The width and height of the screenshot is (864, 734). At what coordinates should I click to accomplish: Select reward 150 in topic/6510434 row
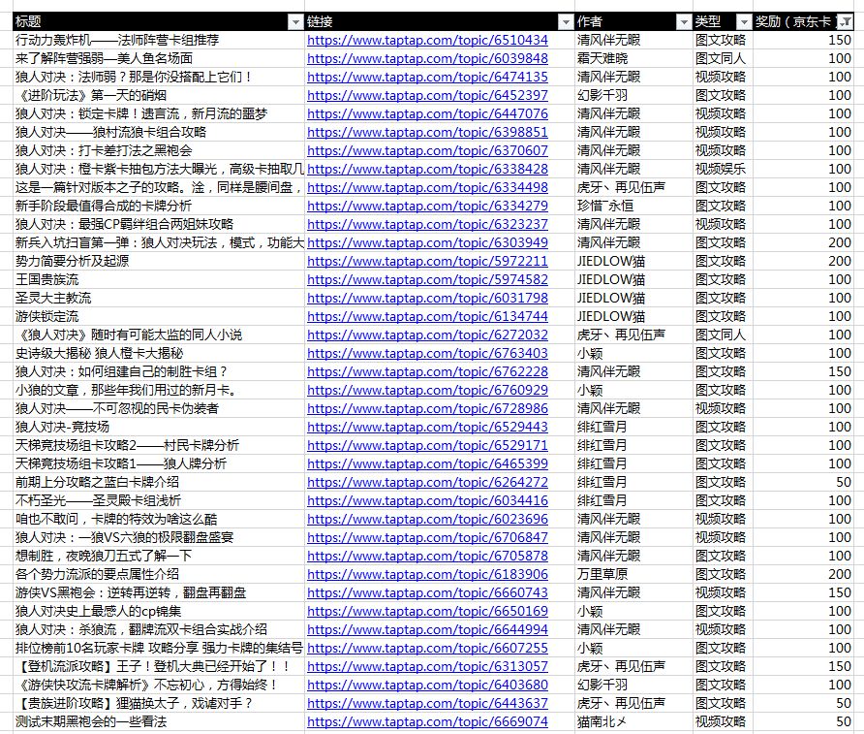tap(803, 41)
